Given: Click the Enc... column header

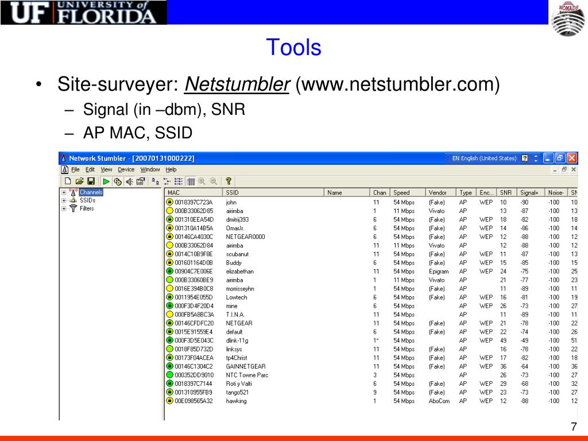Looking at the screenshot, I should (487, 192).
